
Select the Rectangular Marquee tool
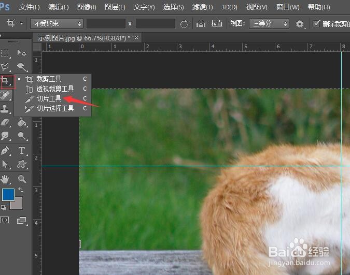pyautogui.click(x=5, y=53)
